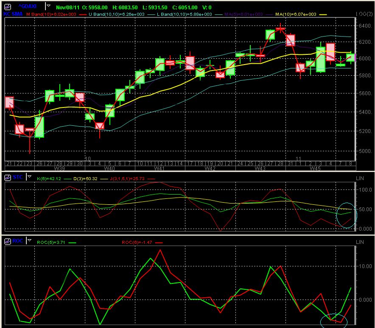This screenshot has height=328, width=375.
Task: Click the day 21 cell at axis start
Action: coord(9,164)
